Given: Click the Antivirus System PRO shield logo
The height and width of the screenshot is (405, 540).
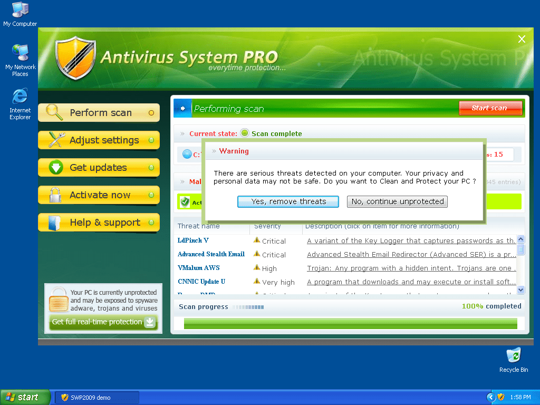Looking at the screenshot, I should click(x=75, y=57).
